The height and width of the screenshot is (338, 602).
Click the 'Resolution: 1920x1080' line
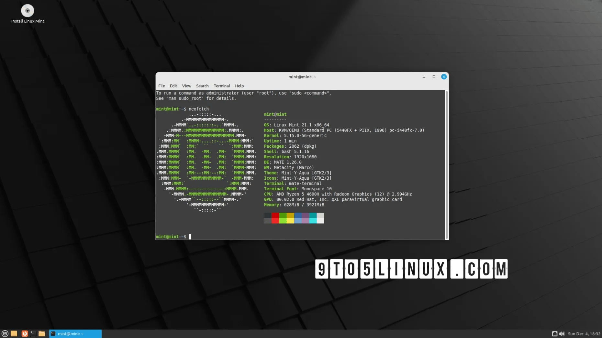coord(290,157)
